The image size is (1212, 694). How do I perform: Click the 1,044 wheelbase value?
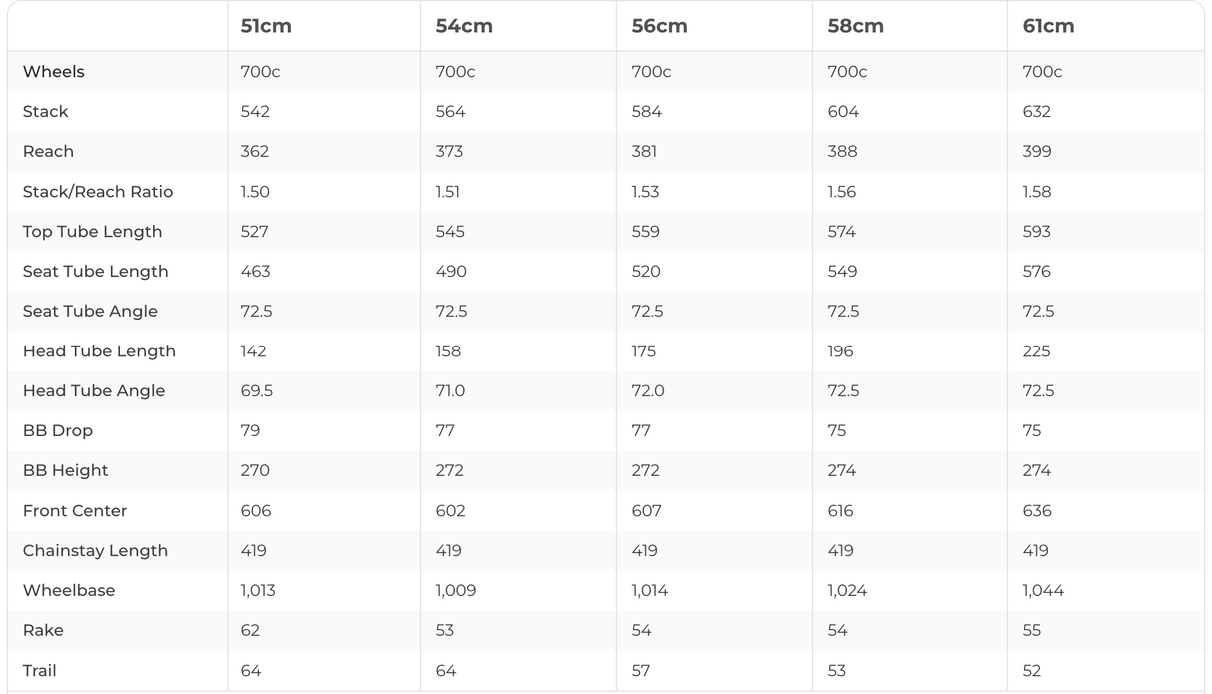(x=1043, y=591)
